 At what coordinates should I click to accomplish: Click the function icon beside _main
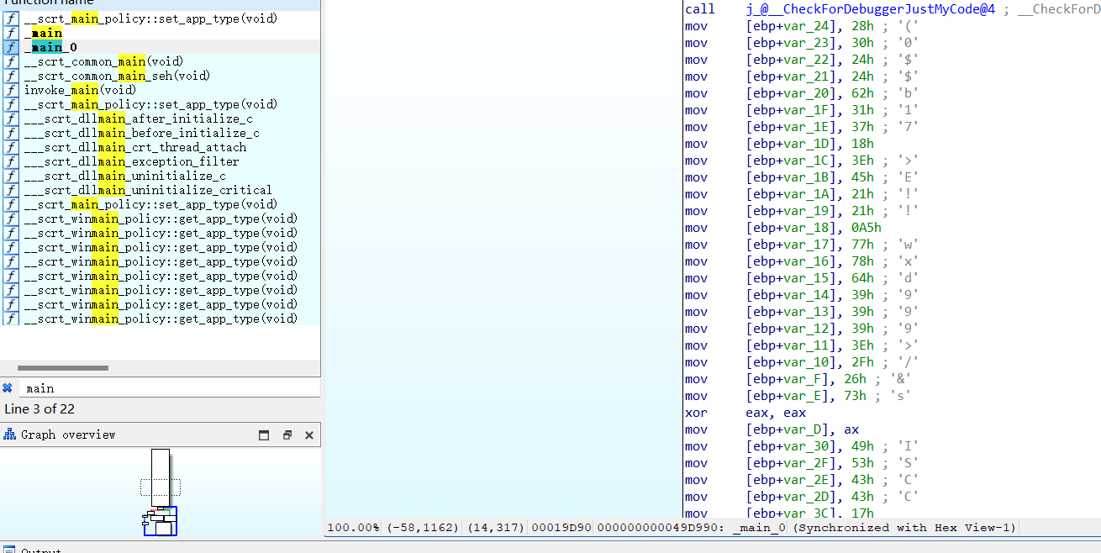[11, 33]
